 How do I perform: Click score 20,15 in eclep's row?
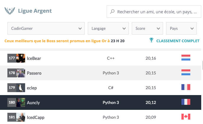coord(151,88)
